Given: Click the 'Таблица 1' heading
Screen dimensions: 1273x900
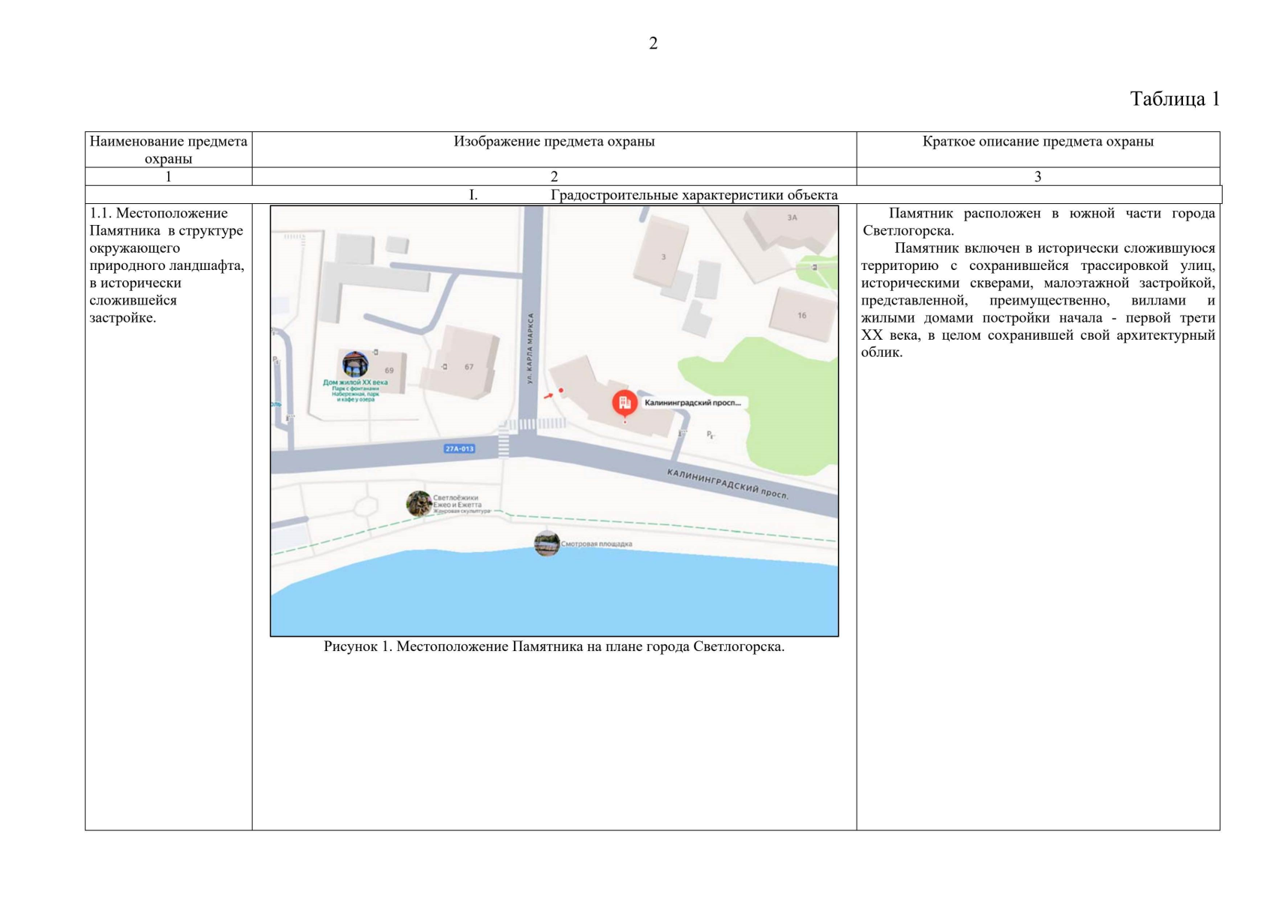Looking at the screenshot, I should click(x=1175, y=99).
